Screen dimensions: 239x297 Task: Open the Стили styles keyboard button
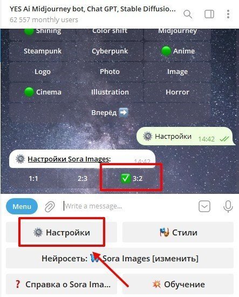click(178, 232)
